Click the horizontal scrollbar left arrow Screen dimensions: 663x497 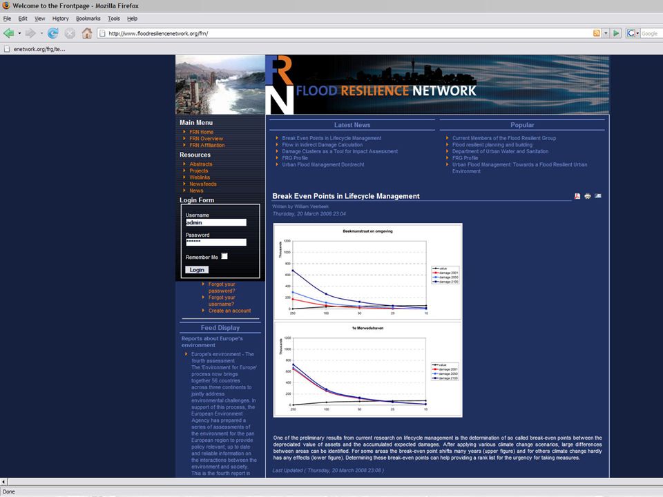click(x=4, y=482)
